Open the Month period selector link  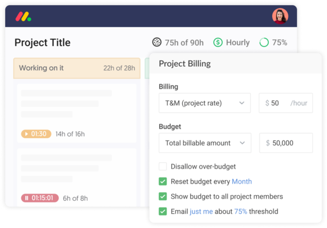pos(242,181)
